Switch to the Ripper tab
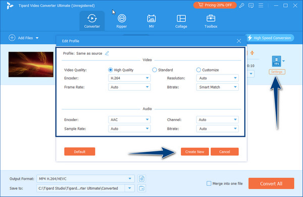The height and width of the screenshot is (197, 303). tap(122, 21)
